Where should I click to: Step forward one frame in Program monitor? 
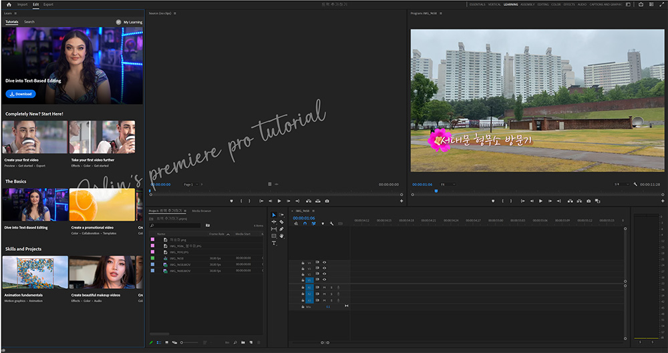(x=550, y=201)
